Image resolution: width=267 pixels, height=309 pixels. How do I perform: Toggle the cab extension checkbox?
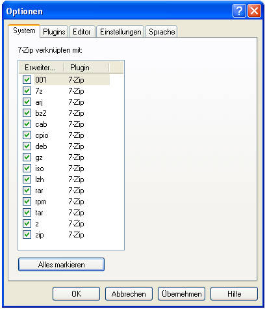coord(27,124)
